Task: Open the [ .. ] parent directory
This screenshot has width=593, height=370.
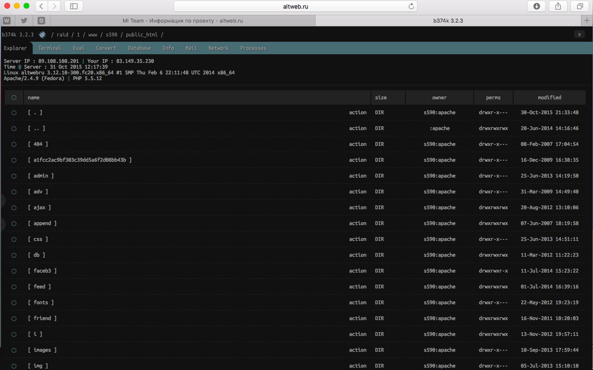Action: [37, 128]
